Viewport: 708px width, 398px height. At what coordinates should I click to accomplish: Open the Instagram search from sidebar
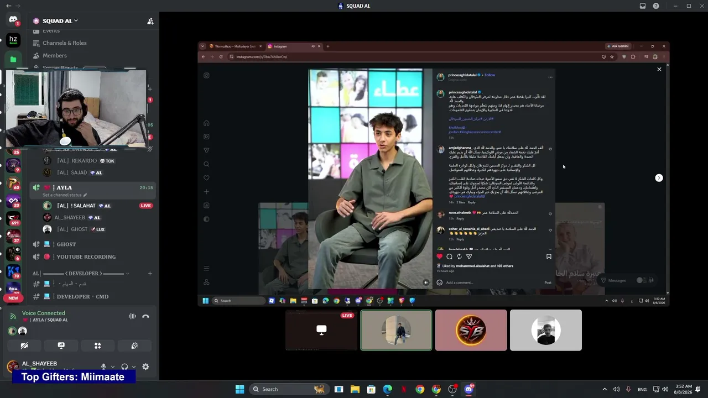[x=206, y=164]
